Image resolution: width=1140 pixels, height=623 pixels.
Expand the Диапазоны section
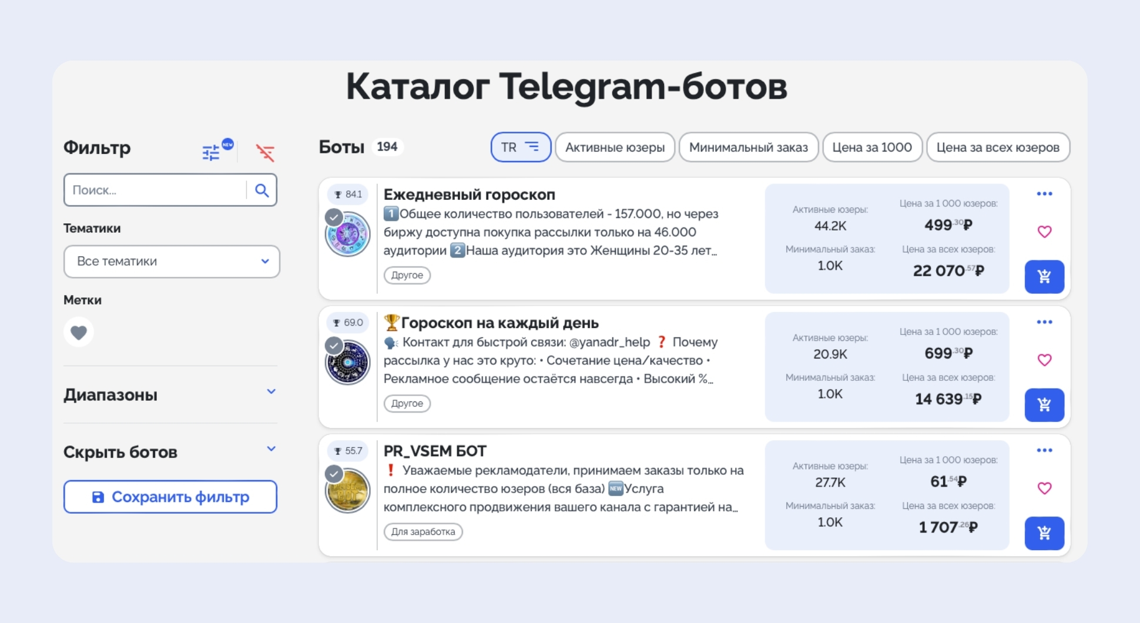pyautogui.click(x=271, y=392)
